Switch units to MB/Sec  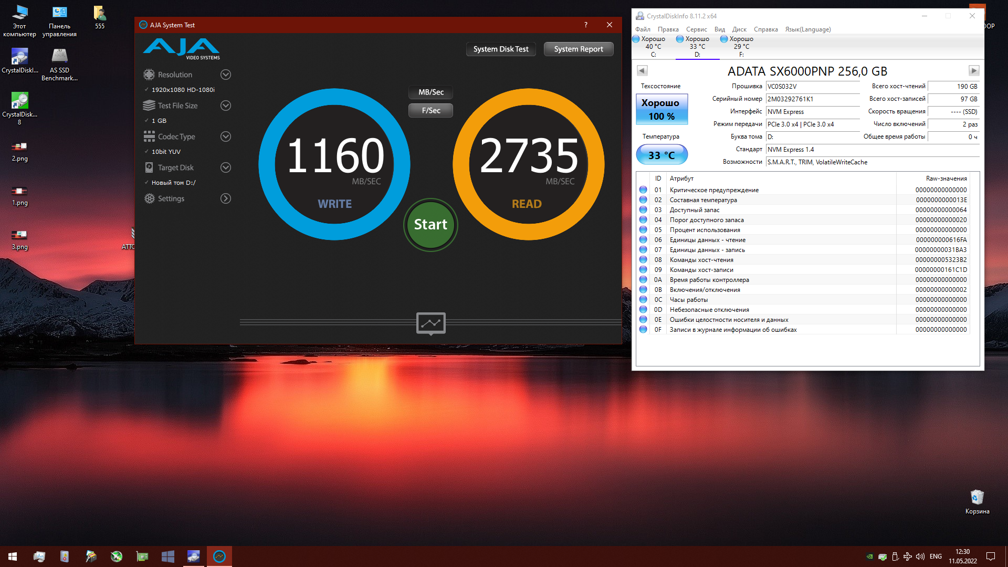tap(430, 92)
